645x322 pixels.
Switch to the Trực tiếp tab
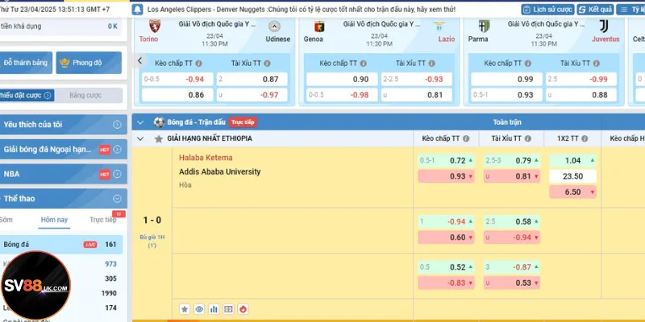[x=102, y=220]
